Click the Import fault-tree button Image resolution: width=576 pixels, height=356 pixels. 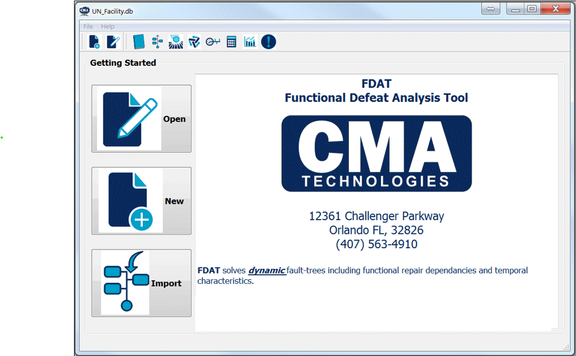141,283
